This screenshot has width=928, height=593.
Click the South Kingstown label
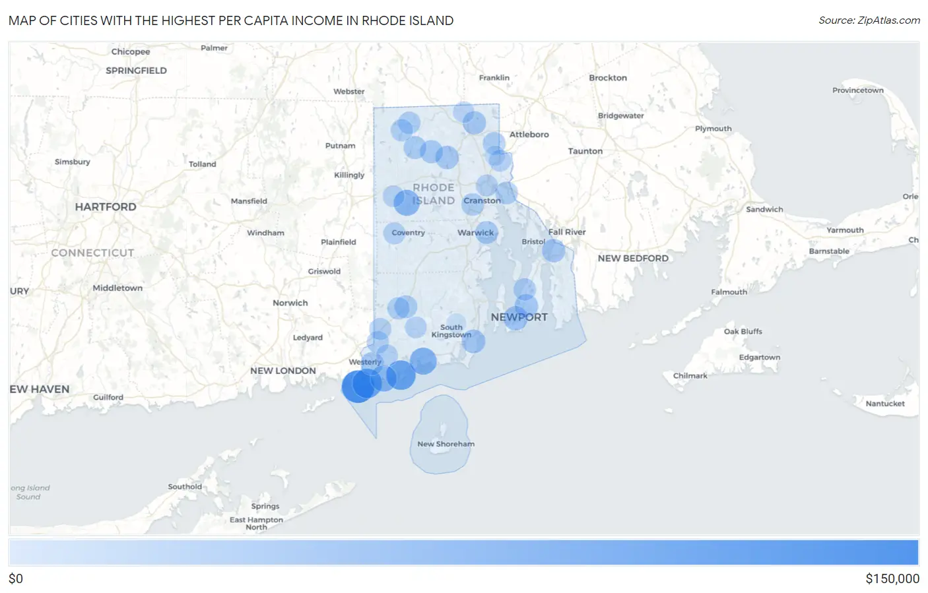(451, 331)
